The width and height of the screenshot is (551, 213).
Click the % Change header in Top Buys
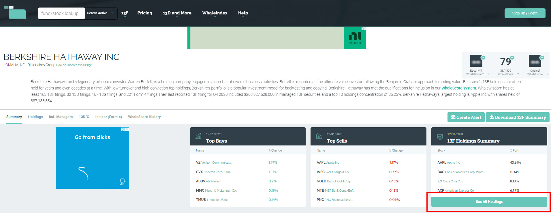pos(275,150)
